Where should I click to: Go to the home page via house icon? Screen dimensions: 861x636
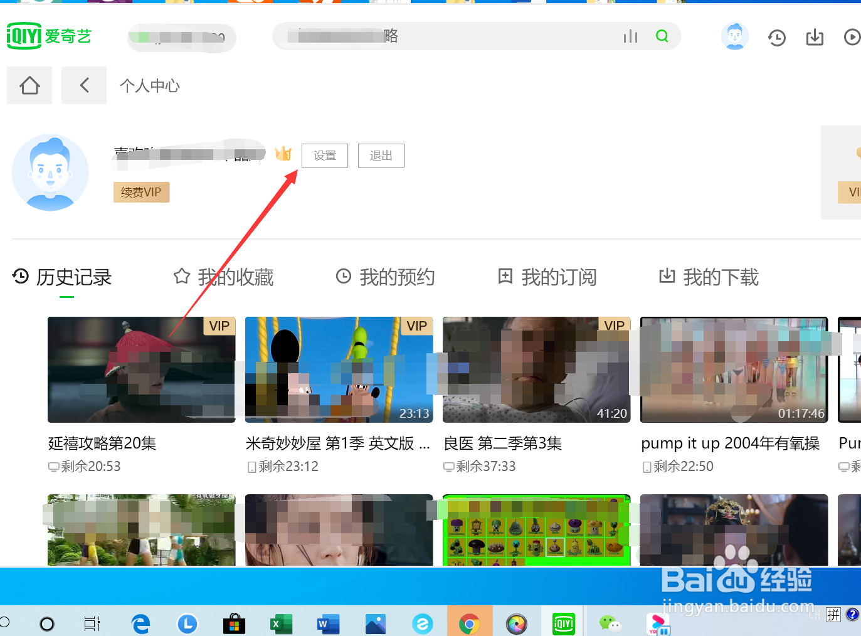click(29, 85)
